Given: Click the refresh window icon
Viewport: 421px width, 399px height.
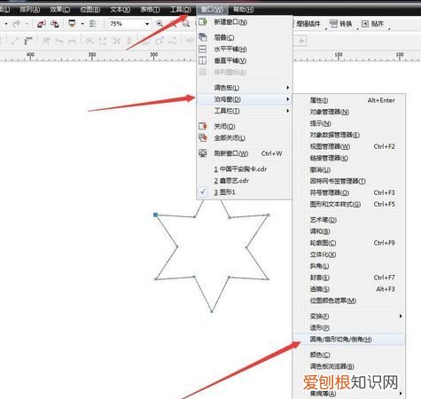Looking at the screenshot, I should coord(203,153).
